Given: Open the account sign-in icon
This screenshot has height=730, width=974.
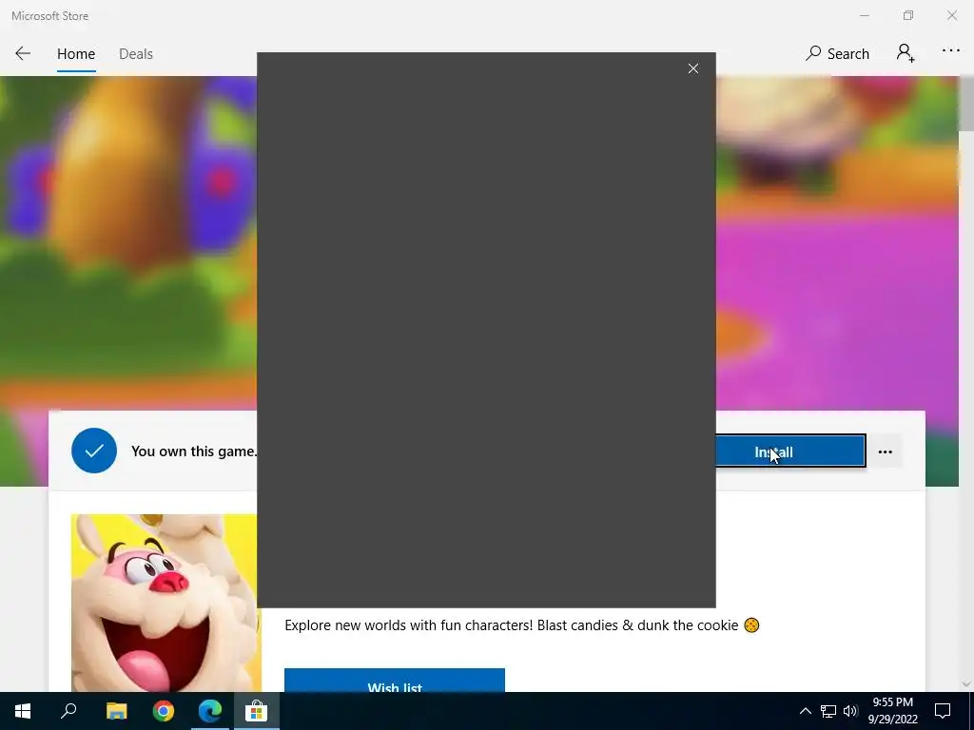Looking at the screenshot, I should coord(906,53).
